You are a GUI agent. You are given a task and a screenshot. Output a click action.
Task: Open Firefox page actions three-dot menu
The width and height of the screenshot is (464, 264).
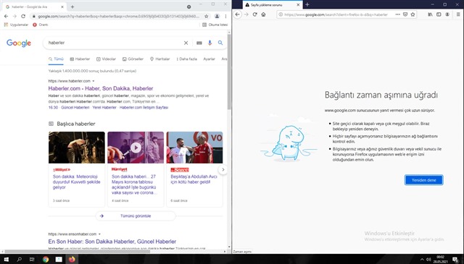398,14
